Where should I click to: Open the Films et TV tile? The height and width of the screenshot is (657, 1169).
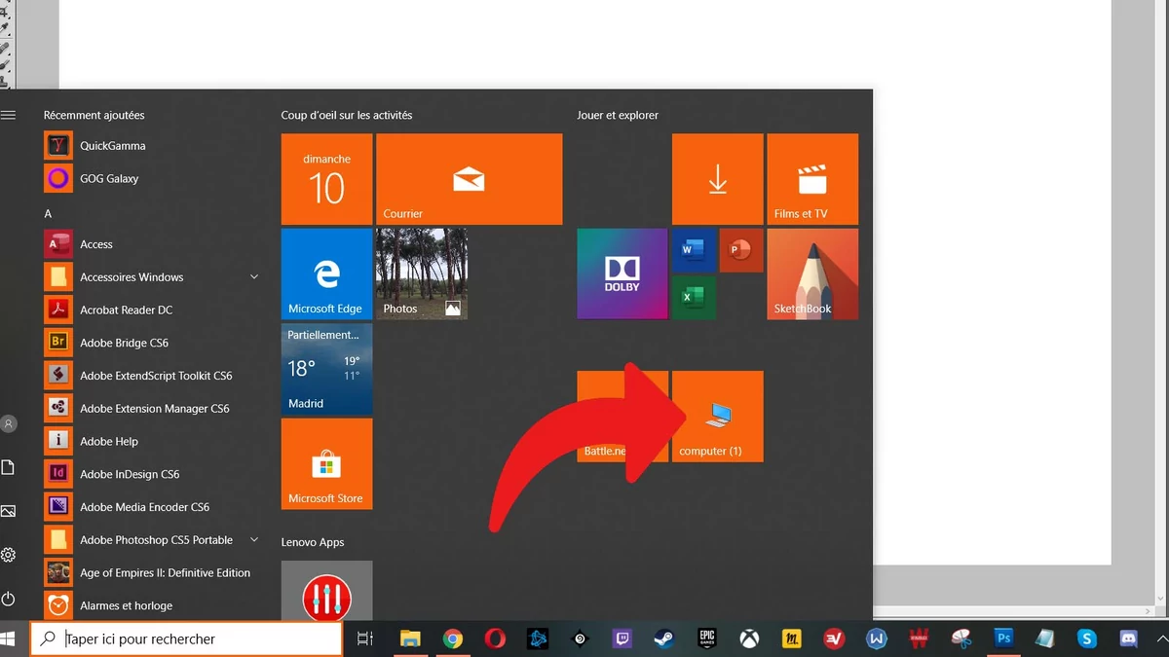point(812,179)
